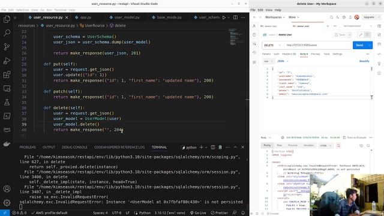Open the Accounts menu in VS Code
The height and width of the screenshot is (216, 384).
(x=7, y=189)
